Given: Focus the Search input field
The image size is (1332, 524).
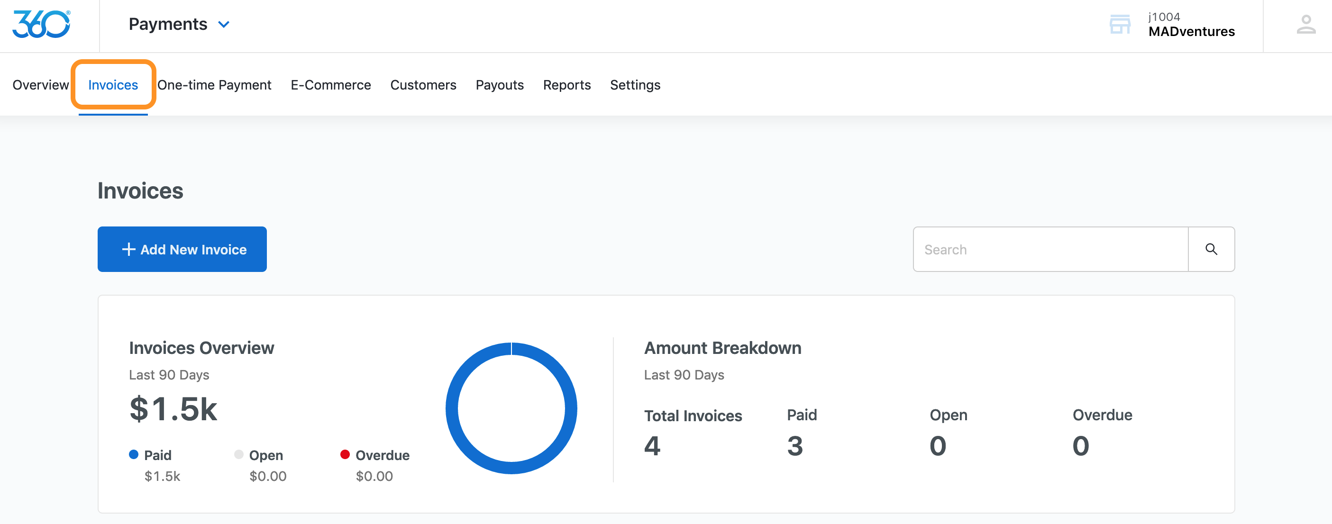Looking at the screenshot, I should 1051,249.
